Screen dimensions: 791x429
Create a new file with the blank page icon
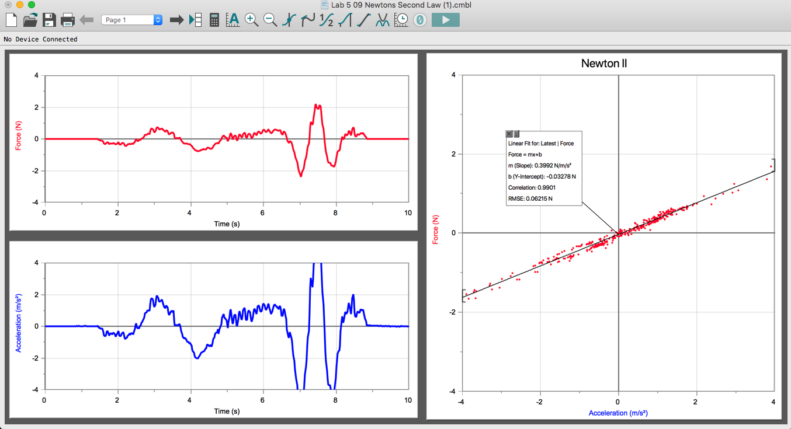click(11, 20)
